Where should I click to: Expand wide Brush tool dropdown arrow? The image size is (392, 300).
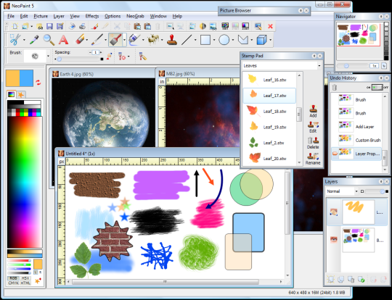click(124, 40)
